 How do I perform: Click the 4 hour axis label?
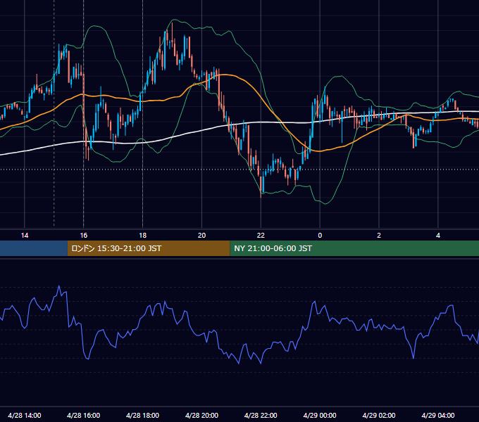(x=438, y=236)
